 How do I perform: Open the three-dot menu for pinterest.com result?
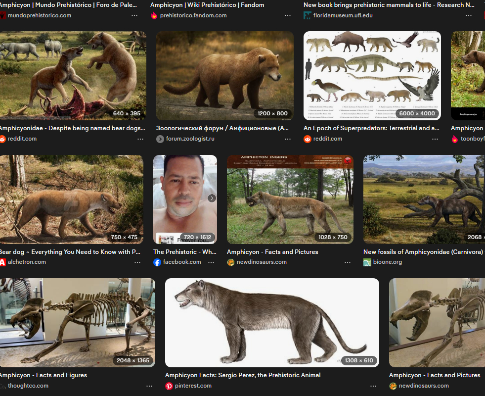373,386
